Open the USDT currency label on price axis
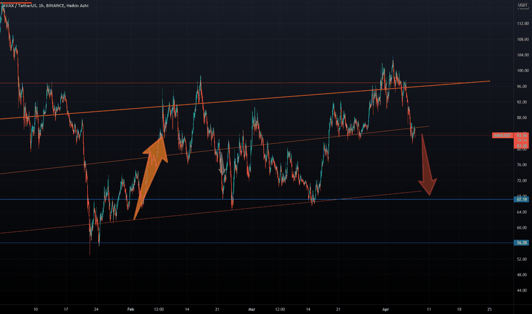This screenshot has width=532, height=314. point(522,5)
